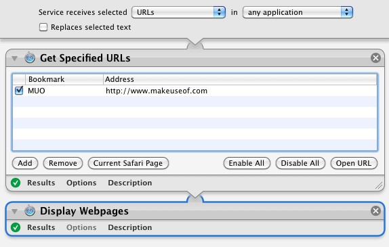
Task: Open the 'Service receives selected' URLs dropdown
Action: (x=178, y=12)
